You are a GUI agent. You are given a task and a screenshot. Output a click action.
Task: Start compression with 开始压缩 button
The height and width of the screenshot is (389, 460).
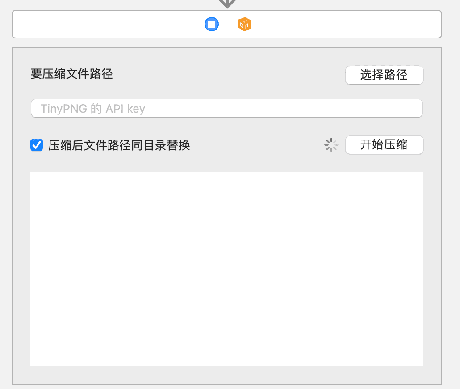pos(384,145)
